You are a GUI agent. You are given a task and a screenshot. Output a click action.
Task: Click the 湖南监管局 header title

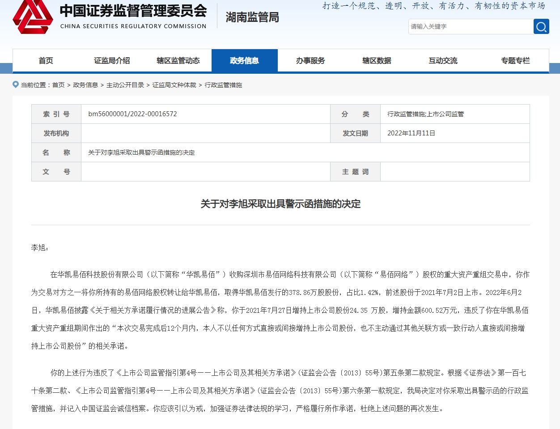(252, 17)
